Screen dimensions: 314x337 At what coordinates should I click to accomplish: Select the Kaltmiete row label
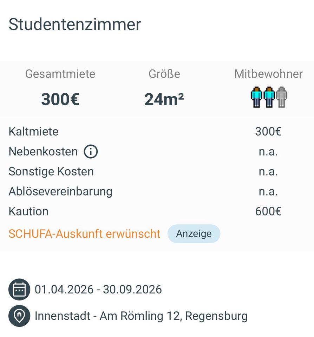pyautogui.click(x=33, y=132)
